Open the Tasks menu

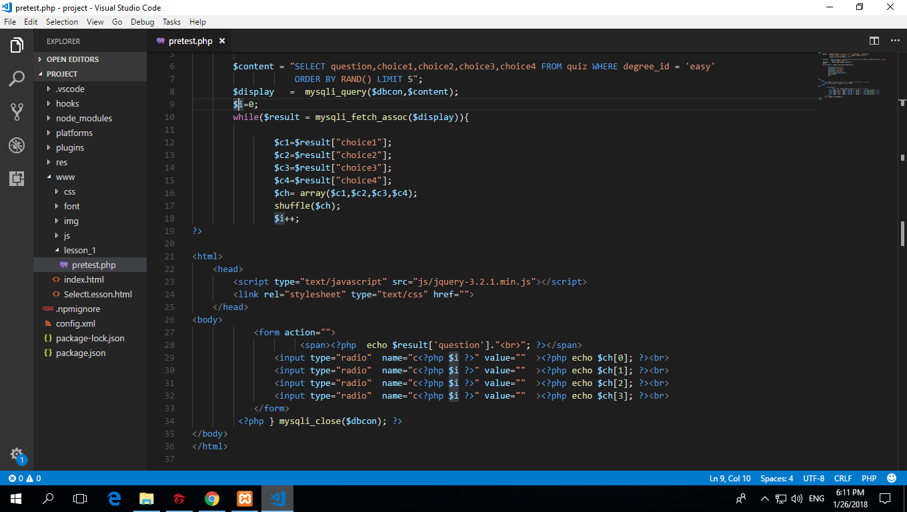tap(172, 22)
